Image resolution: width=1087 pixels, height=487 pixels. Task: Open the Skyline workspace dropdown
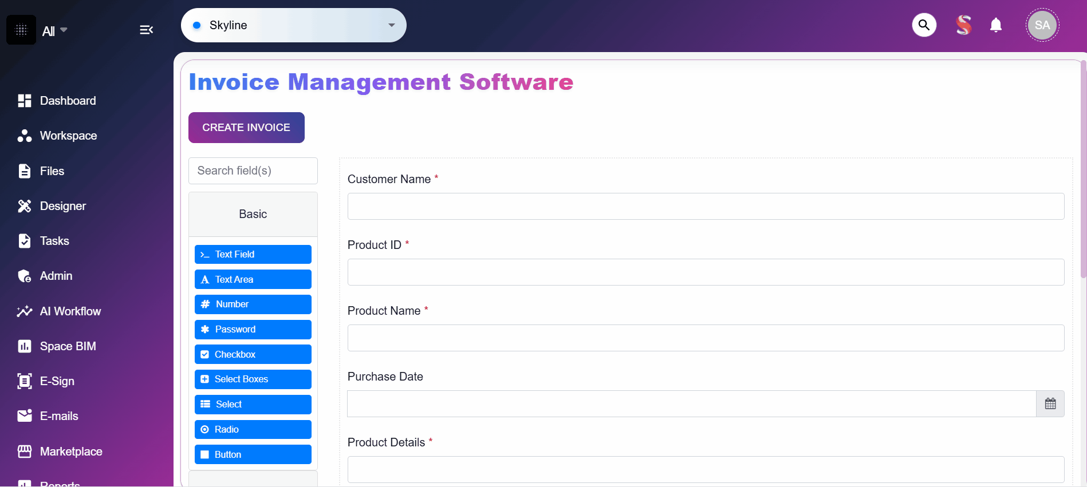pos(294,25)
